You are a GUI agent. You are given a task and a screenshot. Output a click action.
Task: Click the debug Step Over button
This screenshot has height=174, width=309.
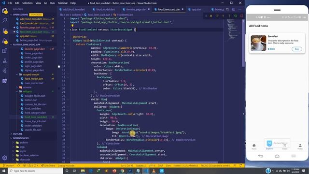point(217,16)
